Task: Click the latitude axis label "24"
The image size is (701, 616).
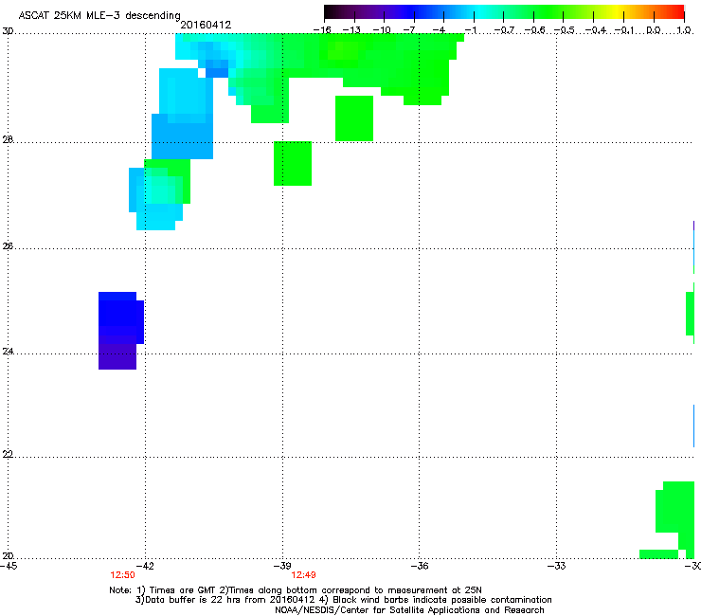Action: click(8, 352)
